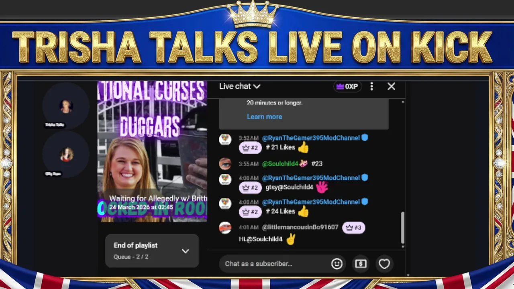Select the Trisha Talks channel avatar
Screen dimensions: 514x289
(66, 106)
